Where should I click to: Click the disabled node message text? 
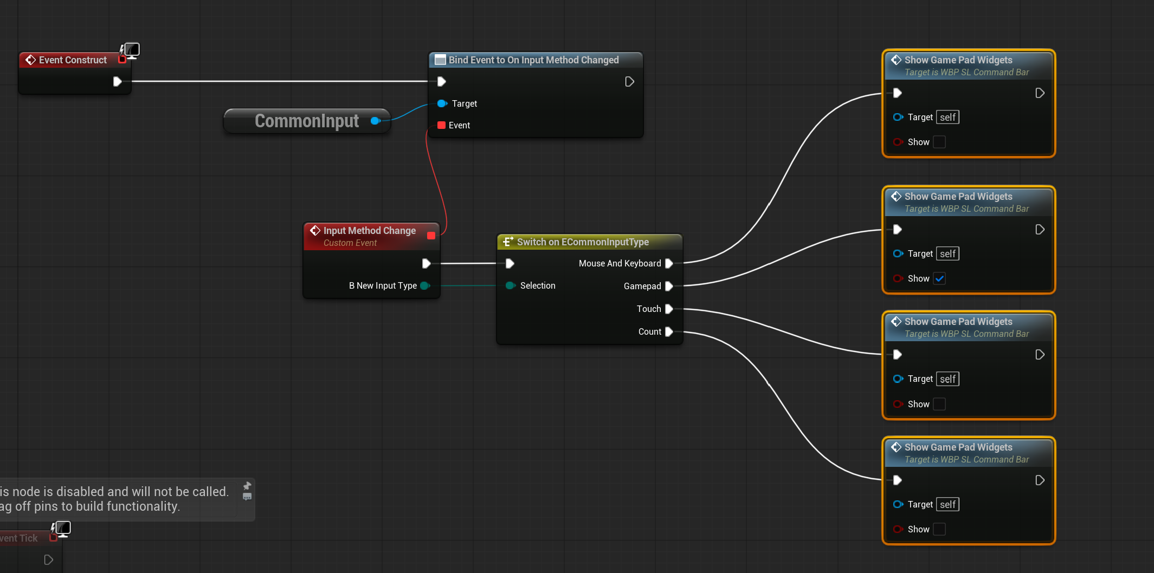[114, 499]
